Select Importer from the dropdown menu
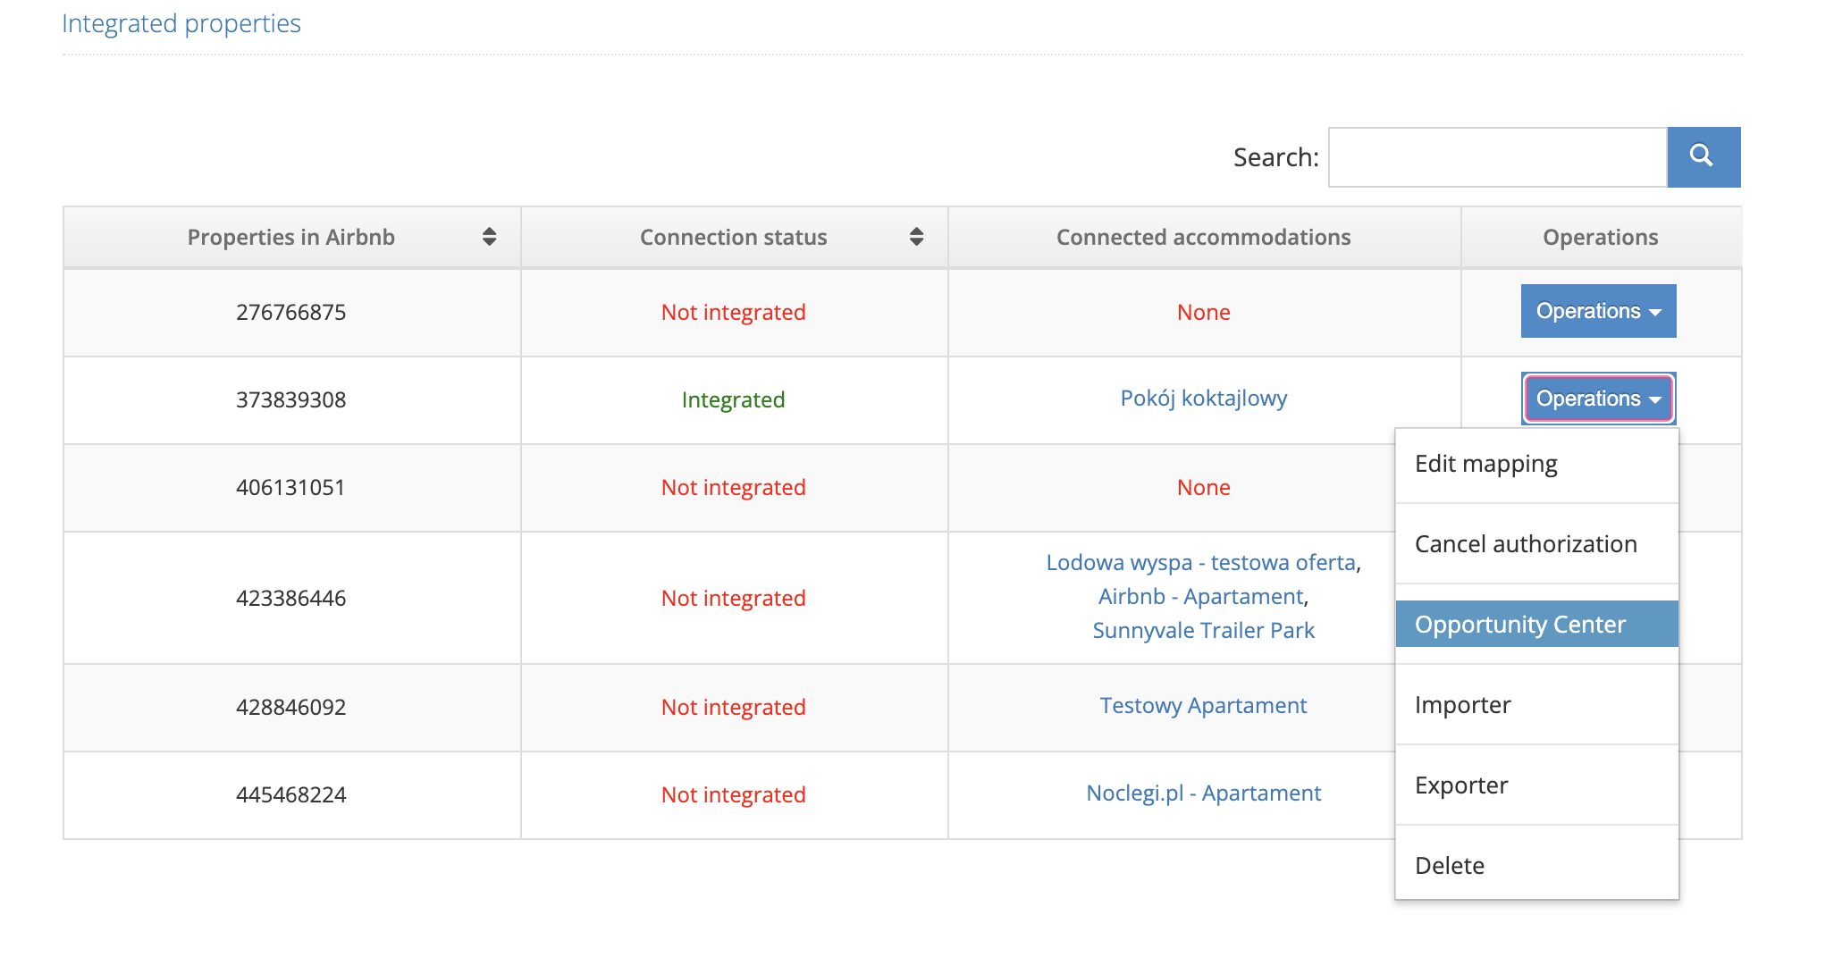The width and height of the screenshot is (1834, 974). pyautogui.click(x=1462, y=705)
